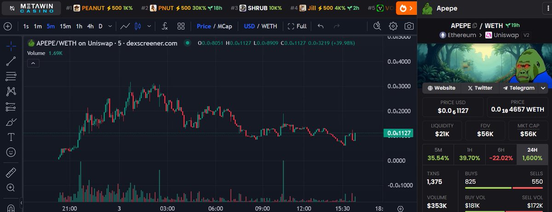The width and height of the screenshot is (552, 212).
Task: Select the 1m timeframe
Action: (x=38, y=26)
